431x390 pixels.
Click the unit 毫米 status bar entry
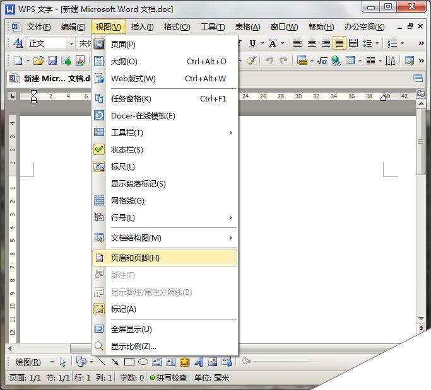click(x=211, y=378)
